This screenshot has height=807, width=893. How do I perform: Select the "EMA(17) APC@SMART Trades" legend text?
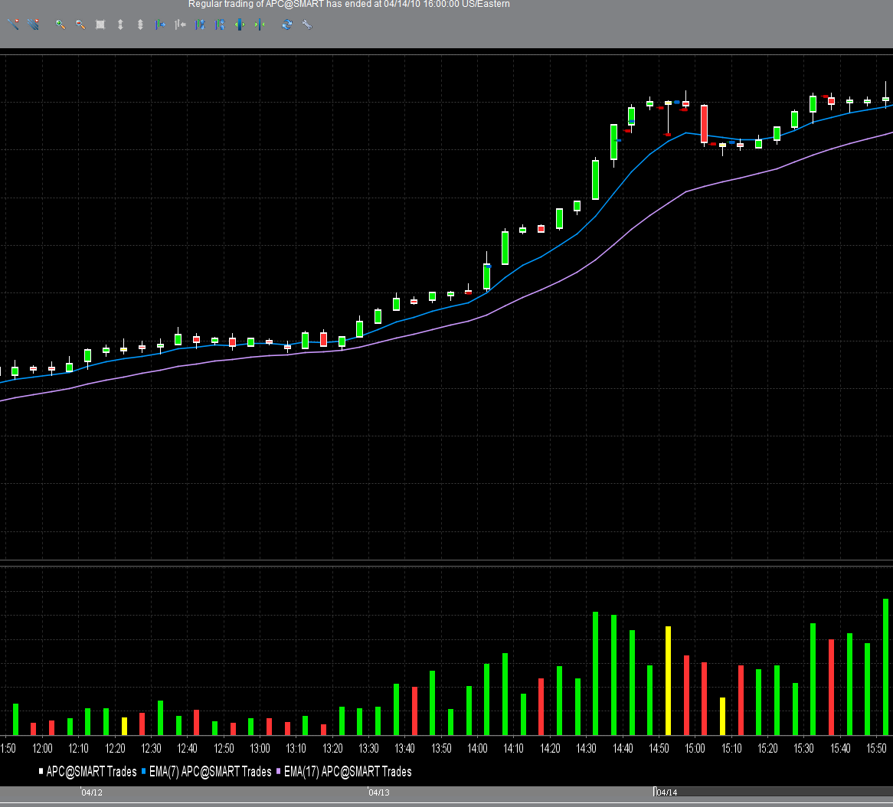(348, 772)
